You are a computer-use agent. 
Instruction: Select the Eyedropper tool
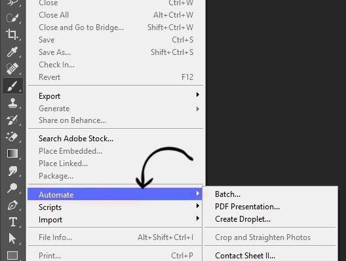pyautogui.click(x=12, y=52)
